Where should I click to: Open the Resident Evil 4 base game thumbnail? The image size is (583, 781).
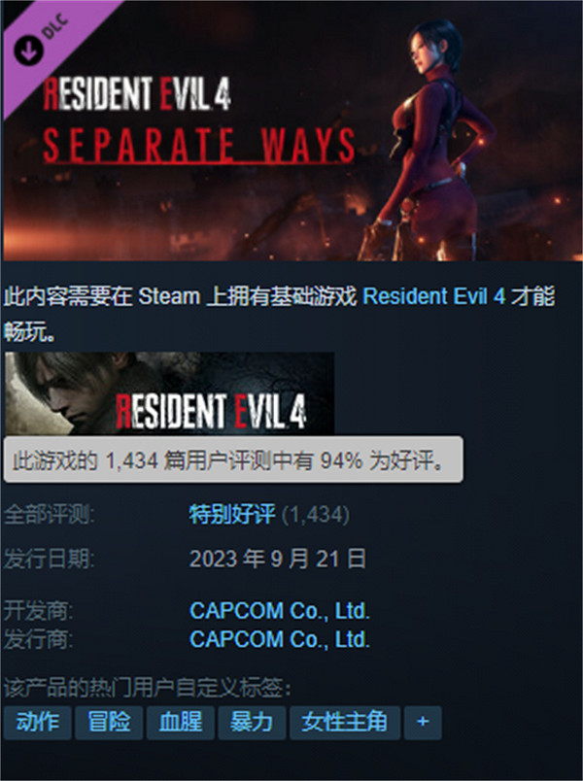(169, 393)
